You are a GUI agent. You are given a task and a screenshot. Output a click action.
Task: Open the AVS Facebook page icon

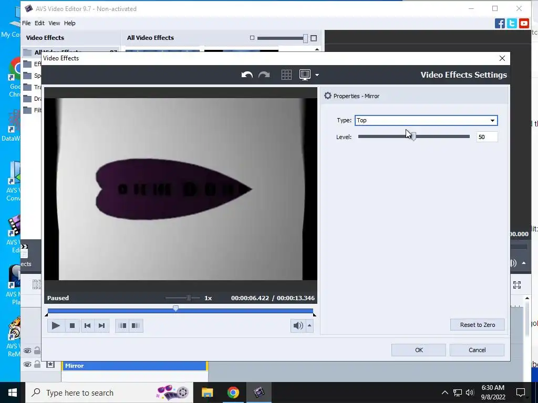500,23
